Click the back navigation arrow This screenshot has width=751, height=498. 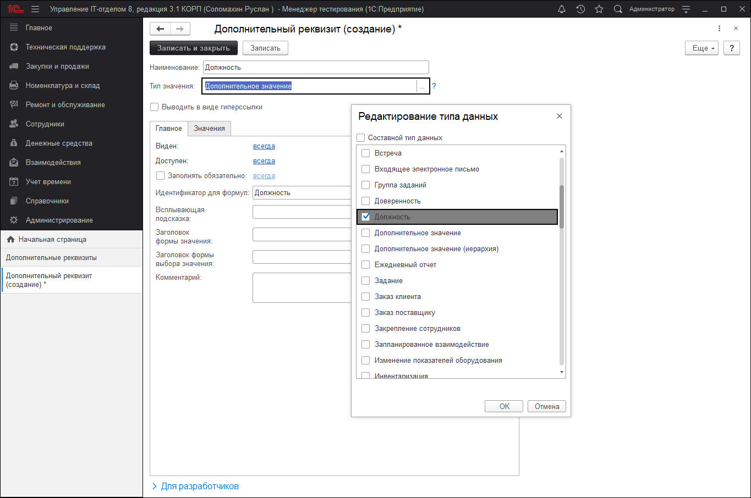tap(160, 29)
